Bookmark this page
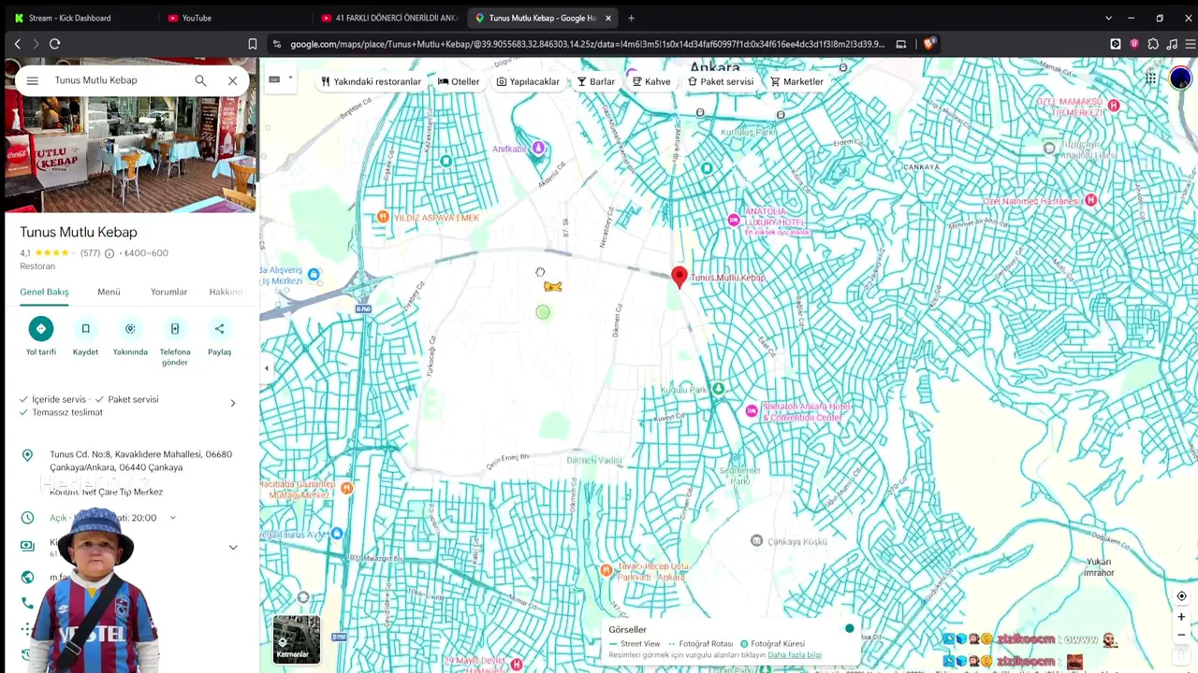 [x=252, y=44]
